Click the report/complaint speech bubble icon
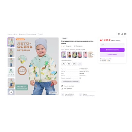 click(125, 34)
